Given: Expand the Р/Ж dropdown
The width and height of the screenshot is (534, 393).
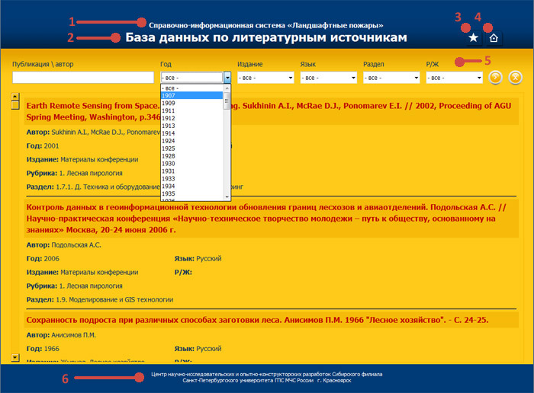Looking at the screenshot, I should (x=455, y=78).
